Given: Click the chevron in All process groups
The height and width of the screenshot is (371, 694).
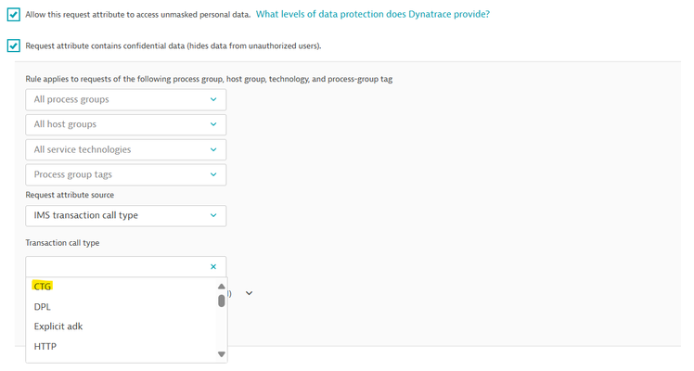Looking at the screenshot, I should 213,99.
